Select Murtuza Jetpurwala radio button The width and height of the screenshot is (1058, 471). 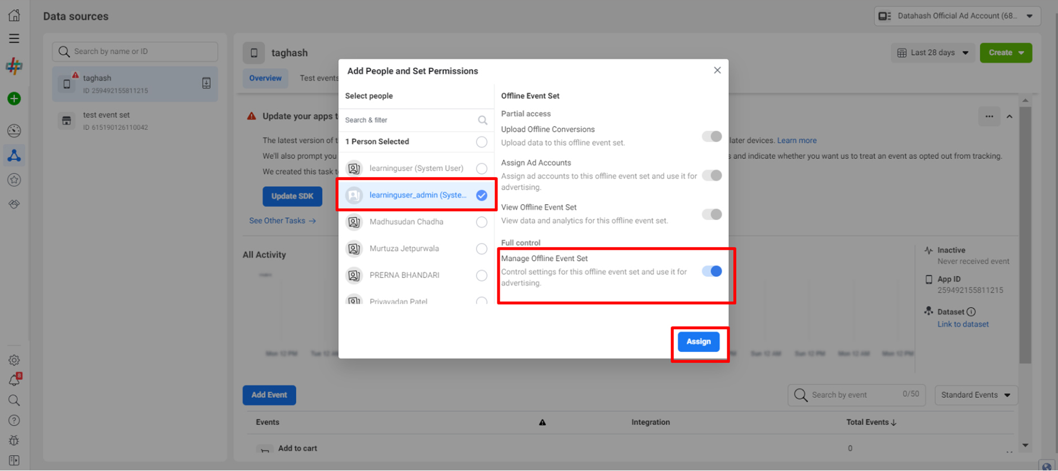(x=482, y=249)
